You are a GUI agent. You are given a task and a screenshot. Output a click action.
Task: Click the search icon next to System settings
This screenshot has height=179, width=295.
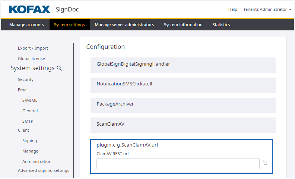59,68
